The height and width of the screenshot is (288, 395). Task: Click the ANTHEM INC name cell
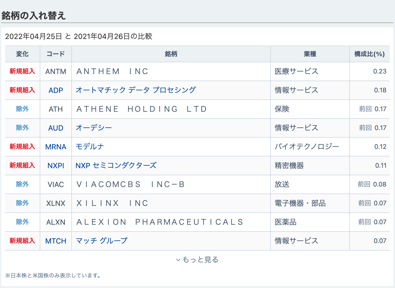point(112,71)
